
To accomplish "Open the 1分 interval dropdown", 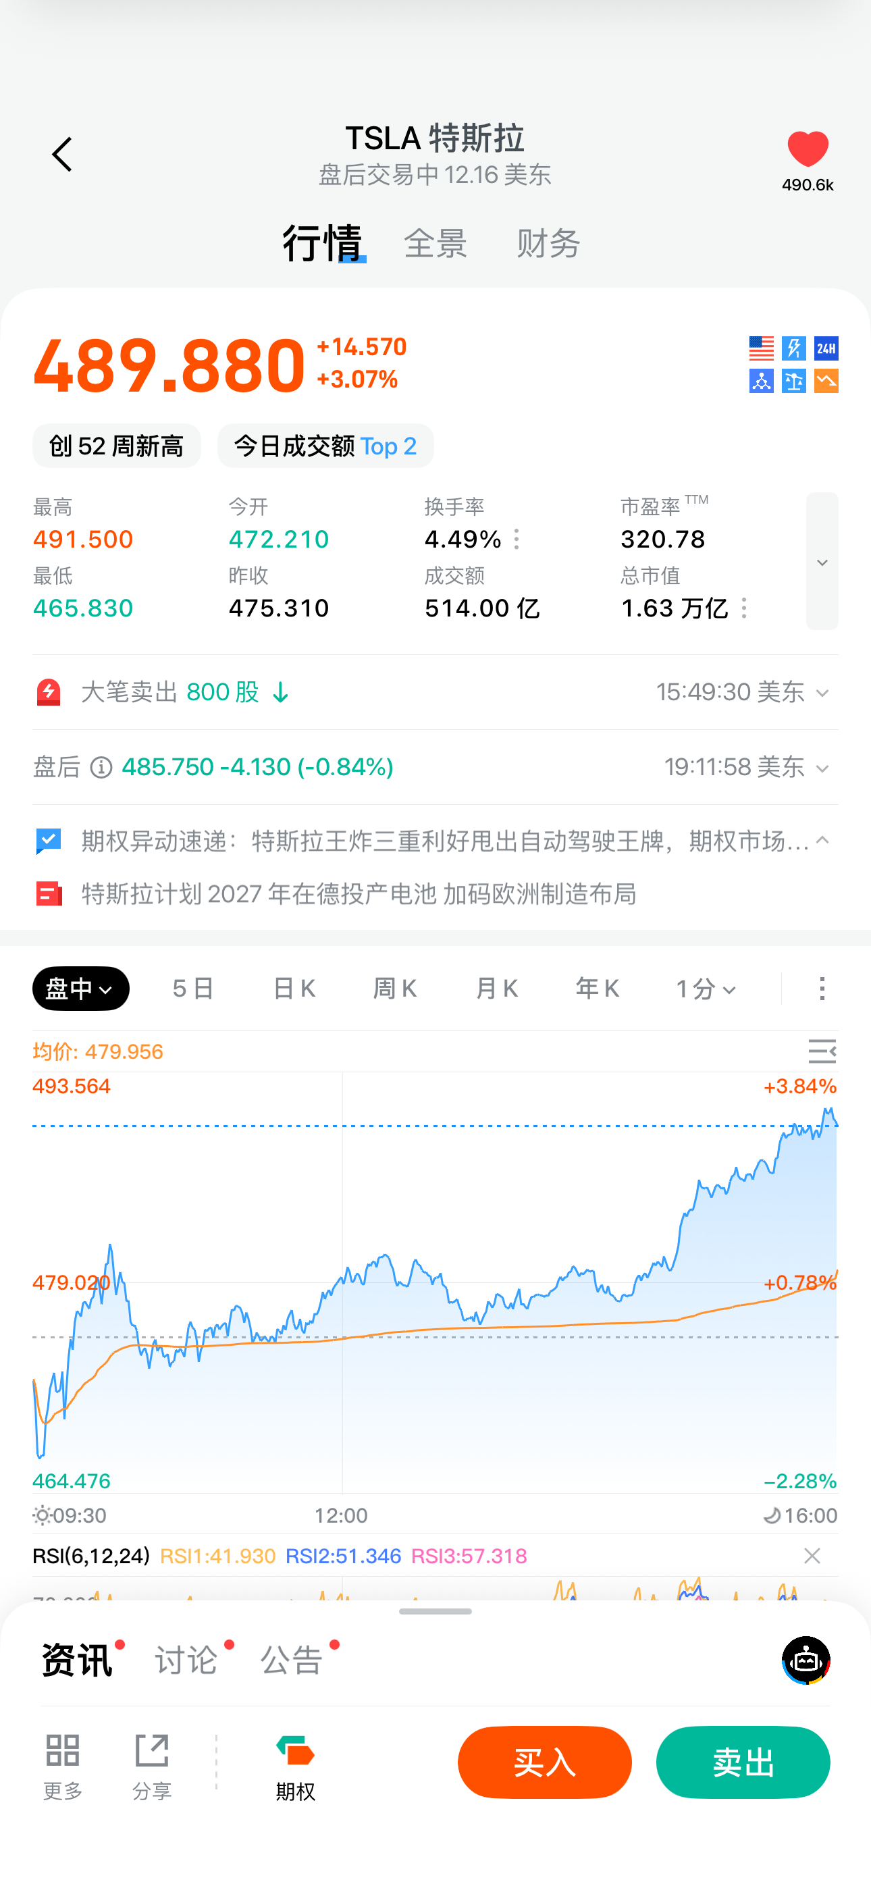I will coord(706,989).
